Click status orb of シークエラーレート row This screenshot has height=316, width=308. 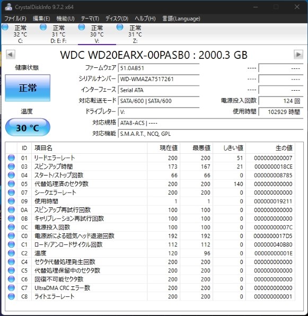(11, 192)
